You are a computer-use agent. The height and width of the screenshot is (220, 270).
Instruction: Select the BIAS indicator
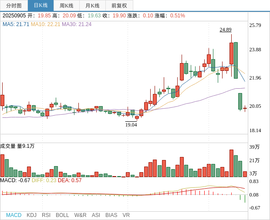click(111, 215)
